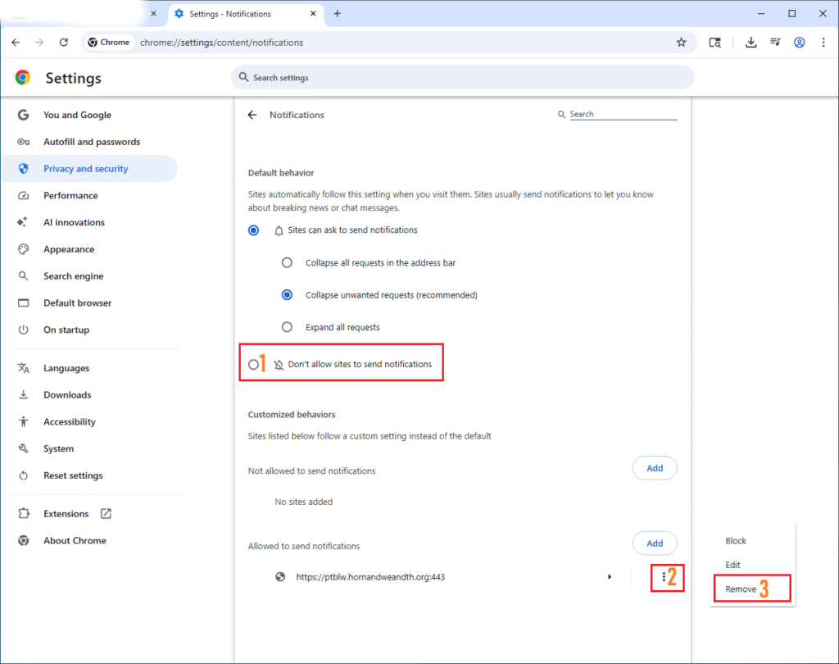The width and height of the screenshot is (839, 664).
Task: Choose Expand all requests option
Action: tap(287, 327)
